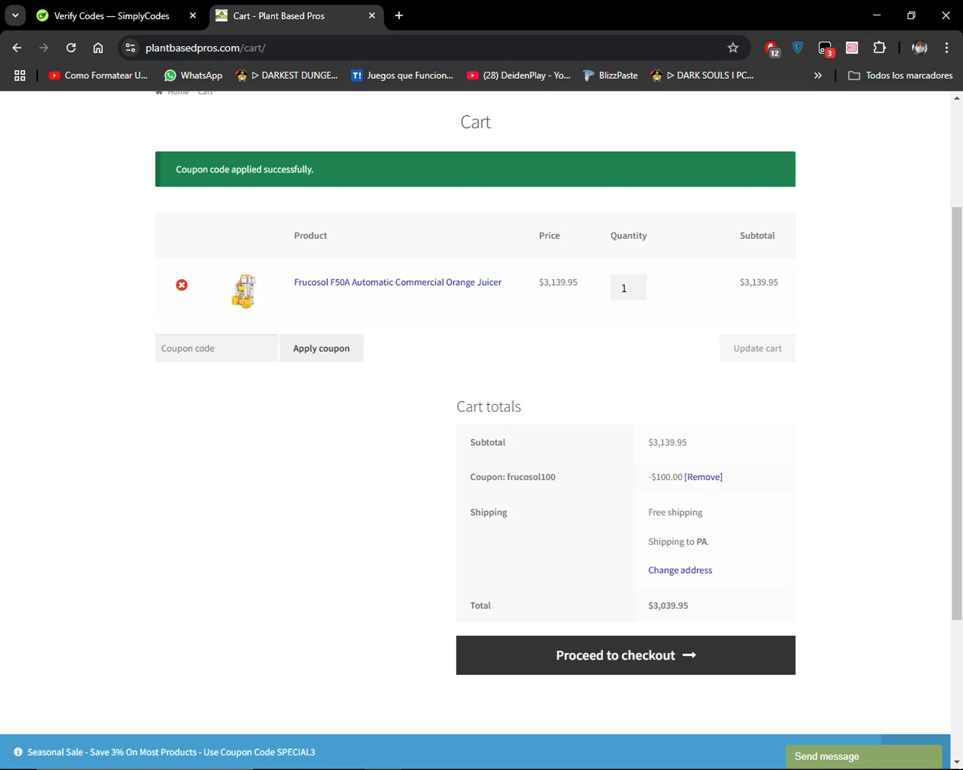Click the Seasonal Sale SPECIAL3 banner text

(171, 752)
